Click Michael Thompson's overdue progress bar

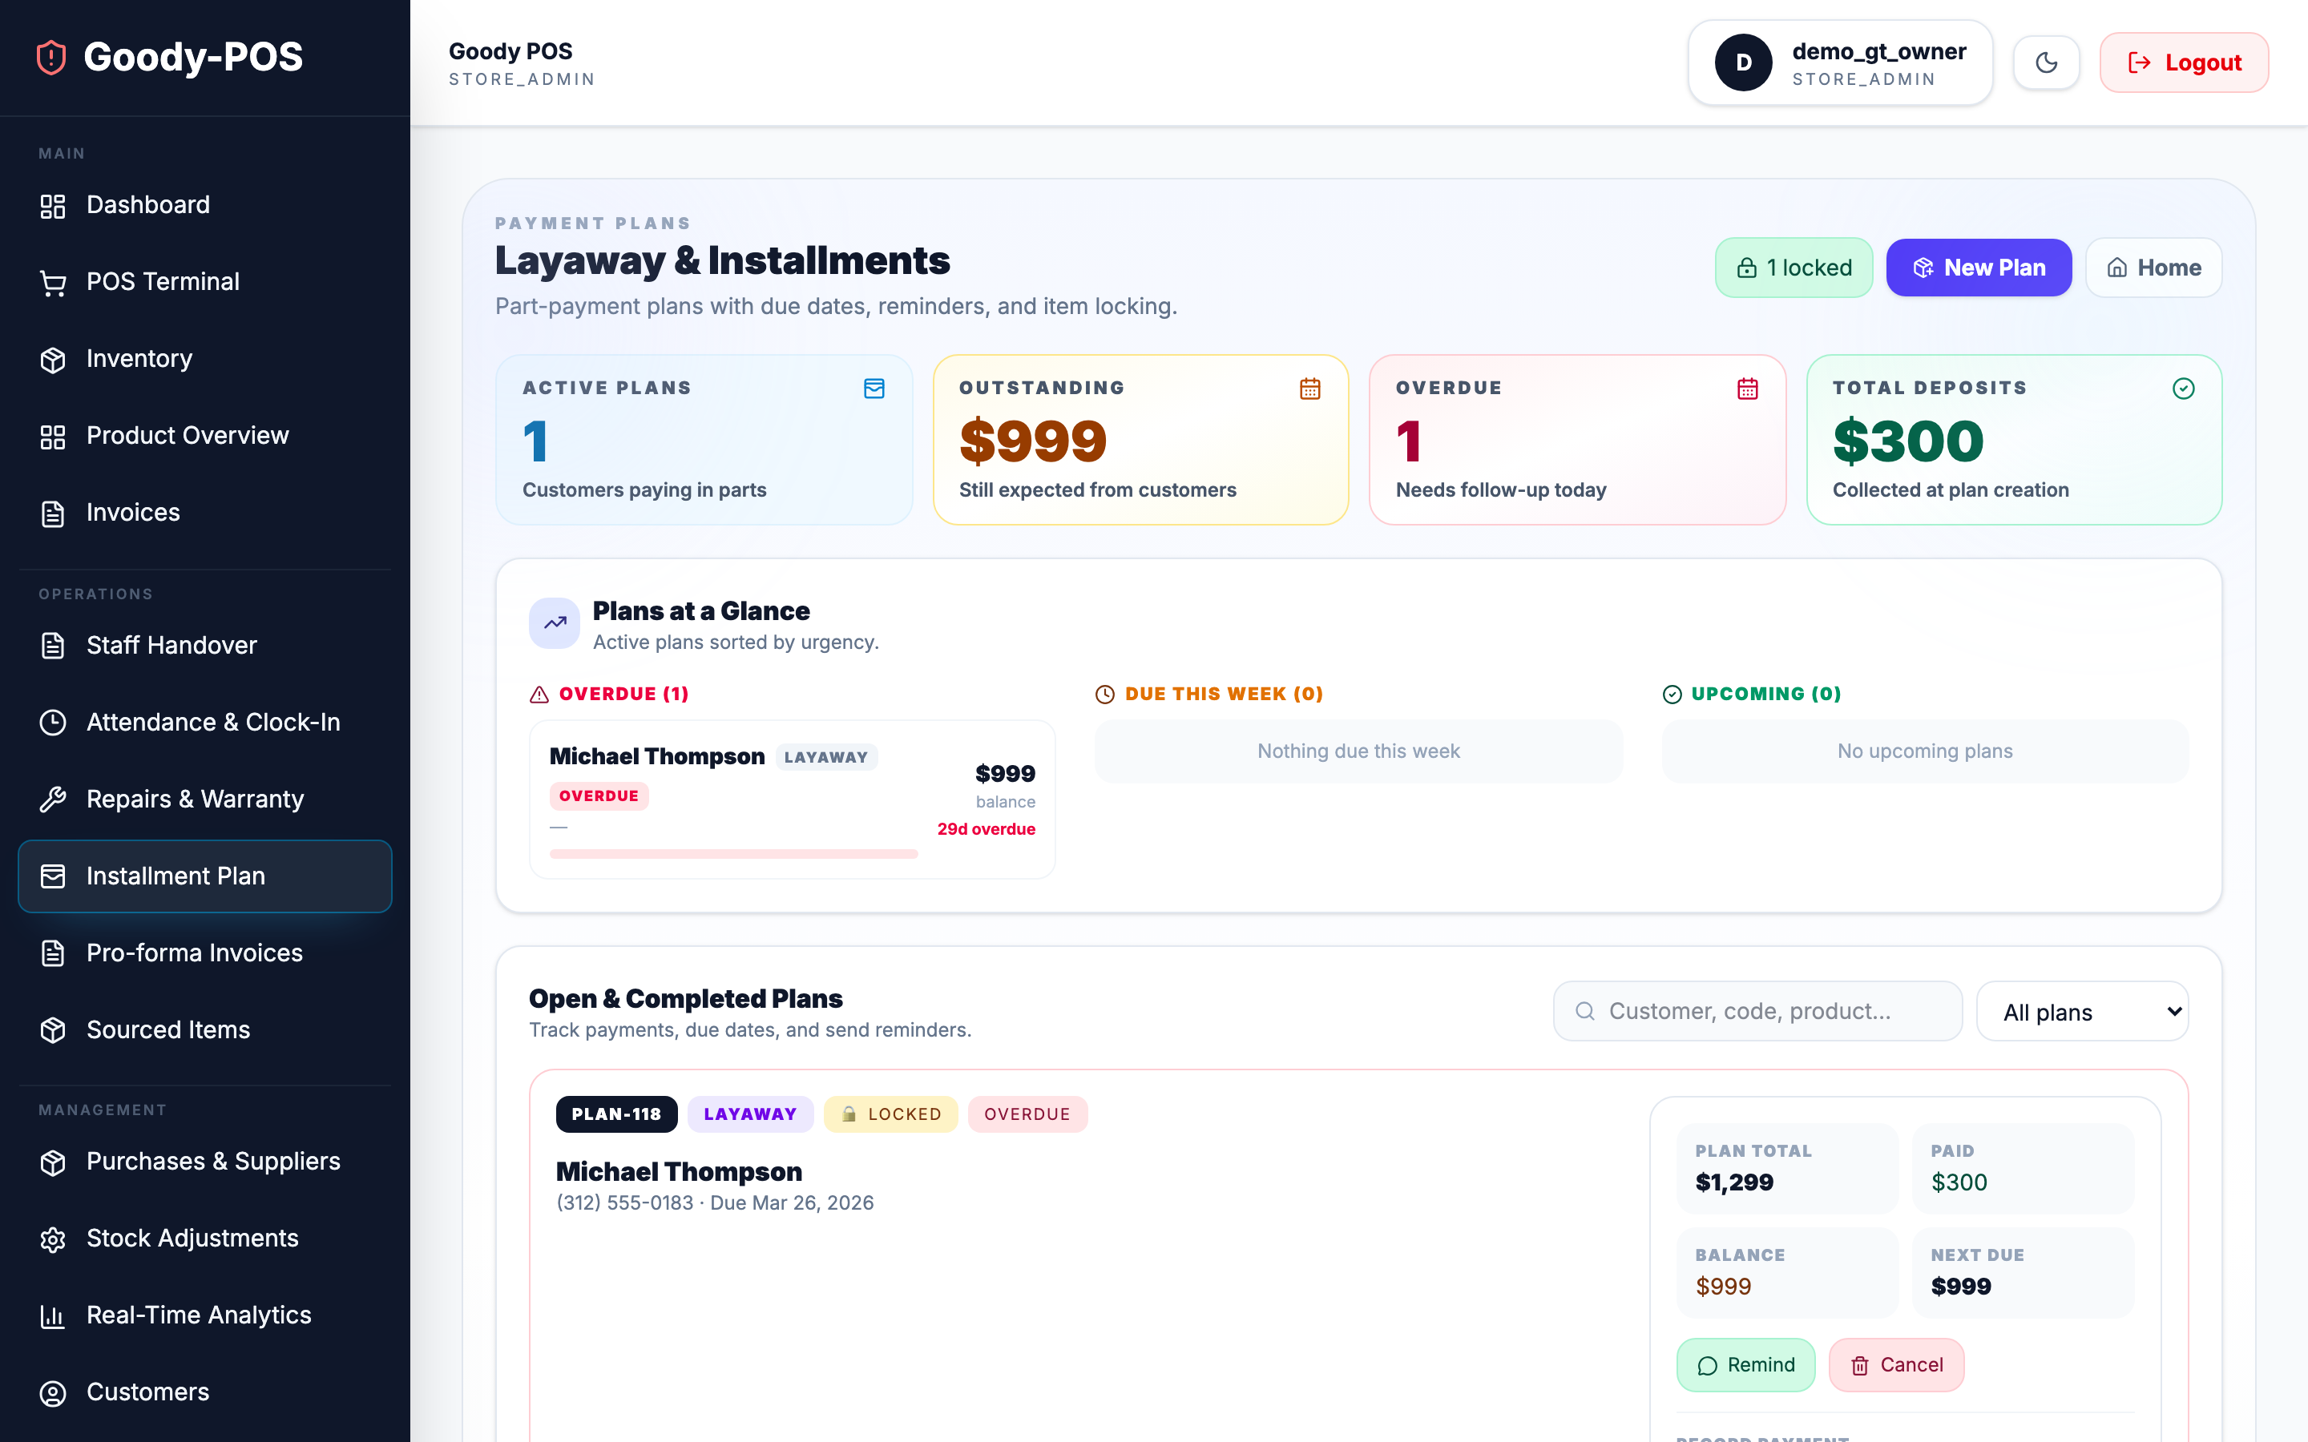733,853
